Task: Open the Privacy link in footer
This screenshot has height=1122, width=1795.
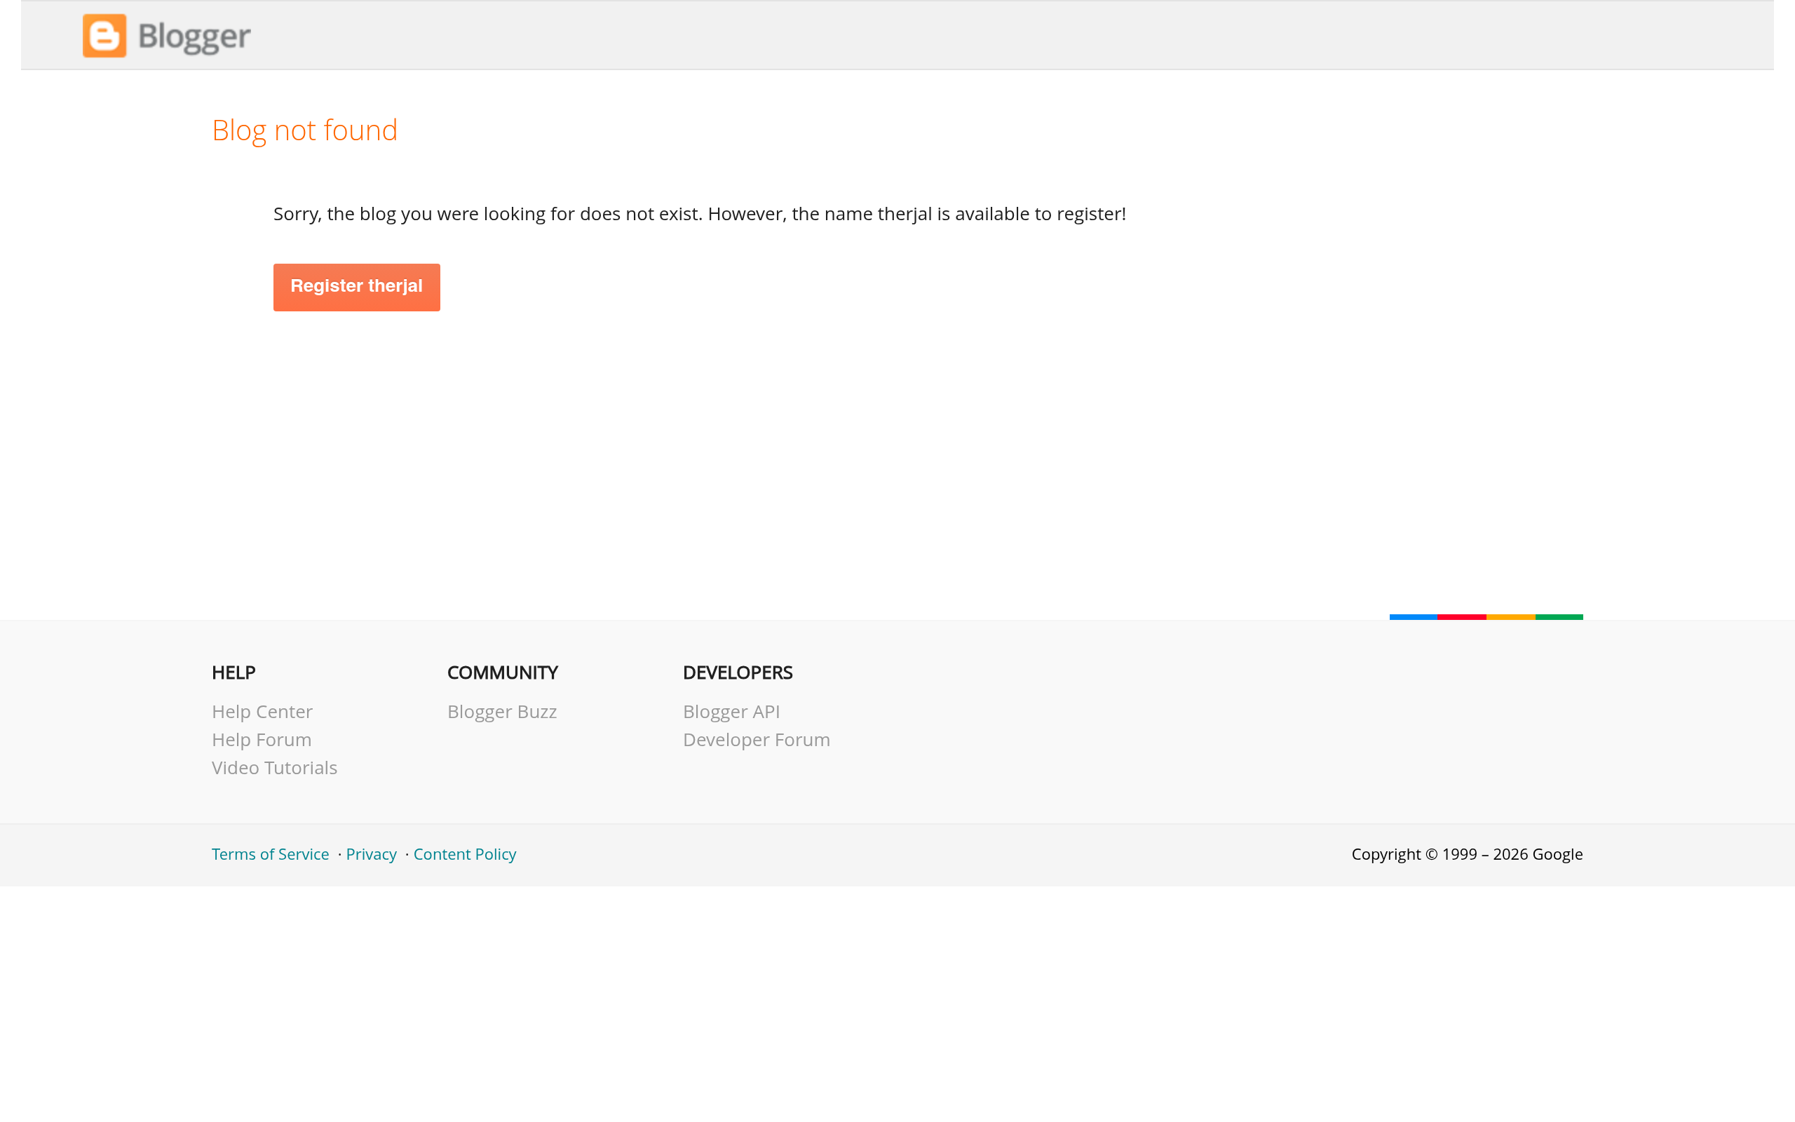Action: point(372,854)
